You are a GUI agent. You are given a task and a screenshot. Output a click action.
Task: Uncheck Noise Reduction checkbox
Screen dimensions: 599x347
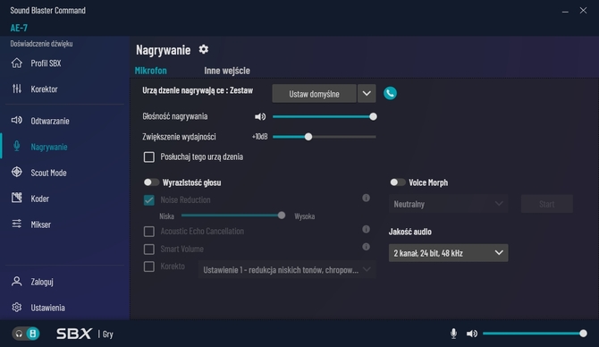click(149, 200)
